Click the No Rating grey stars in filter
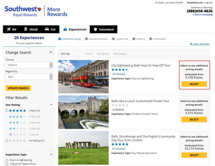Screen dimensions: 215x166 tap(18, 141)
